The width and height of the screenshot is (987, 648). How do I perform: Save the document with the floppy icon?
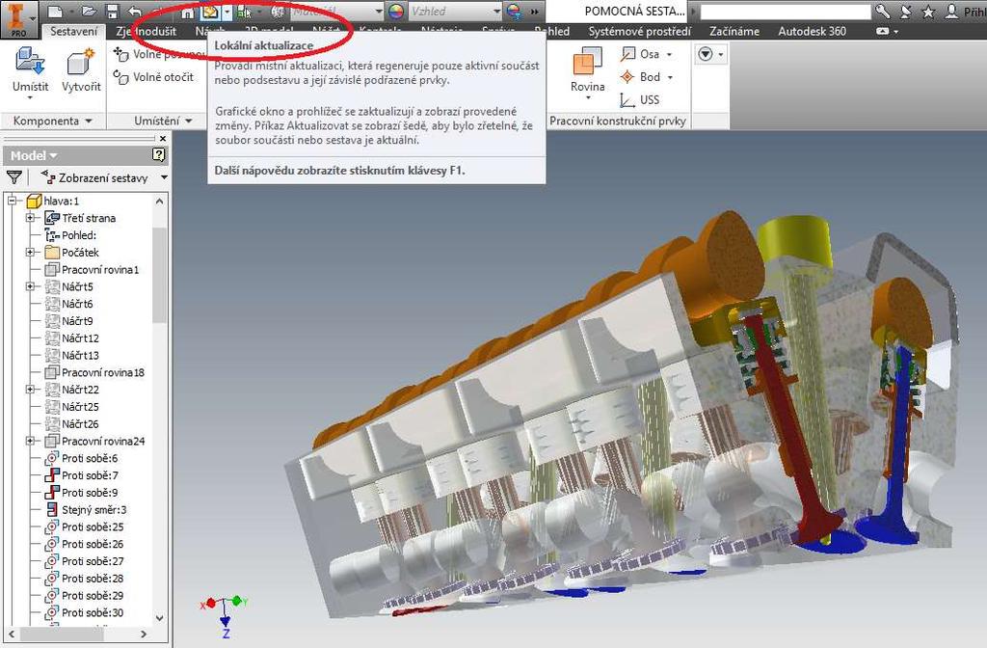pos(112,12)
